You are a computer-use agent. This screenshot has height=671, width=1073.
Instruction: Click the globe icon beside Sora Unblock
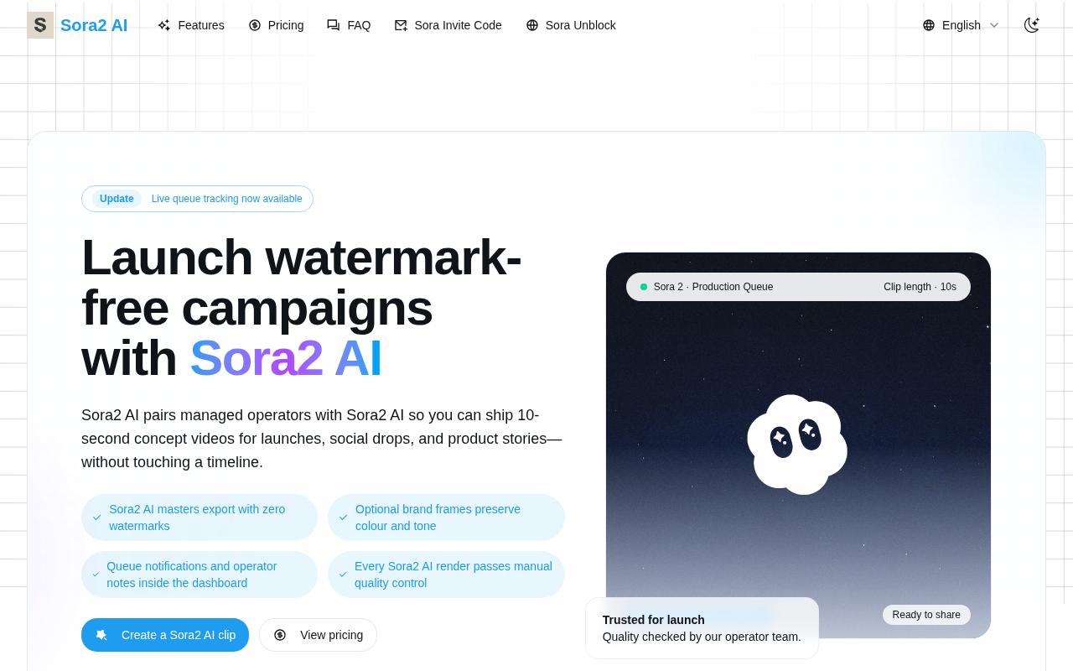tap(532, 25)
